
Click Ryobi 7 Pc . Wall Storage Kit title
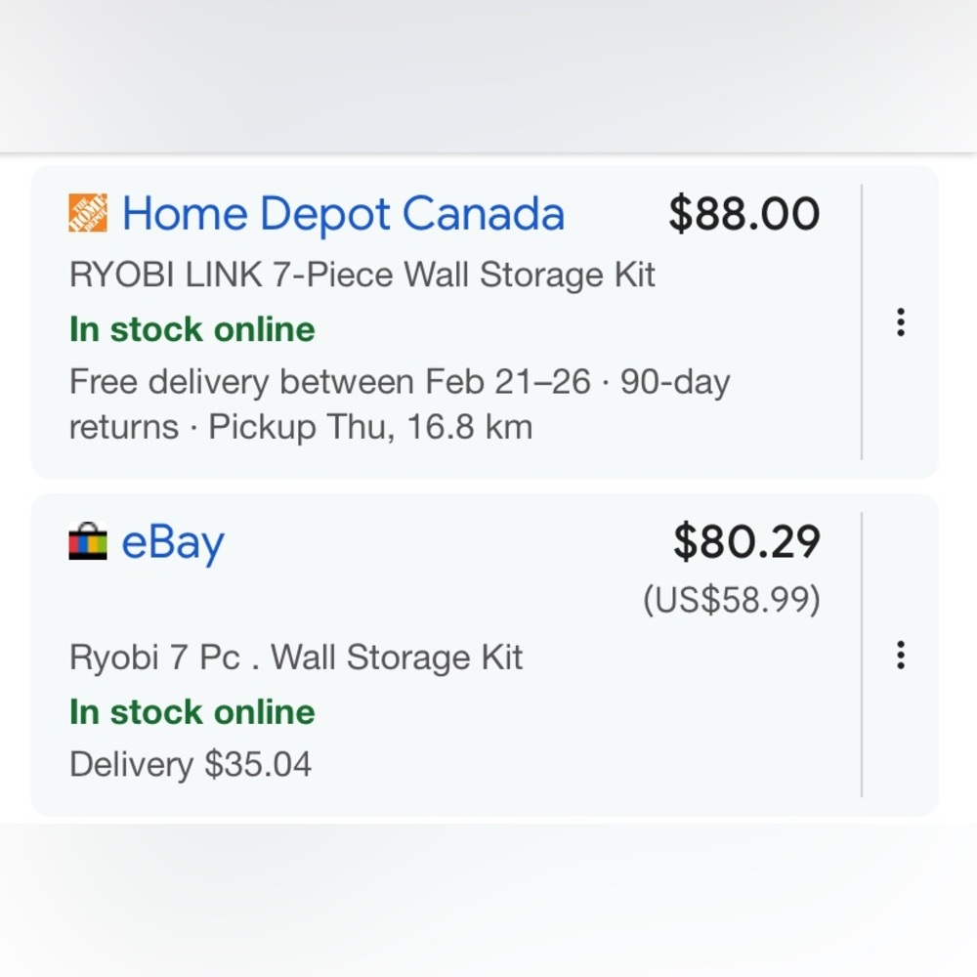point(296,658)
